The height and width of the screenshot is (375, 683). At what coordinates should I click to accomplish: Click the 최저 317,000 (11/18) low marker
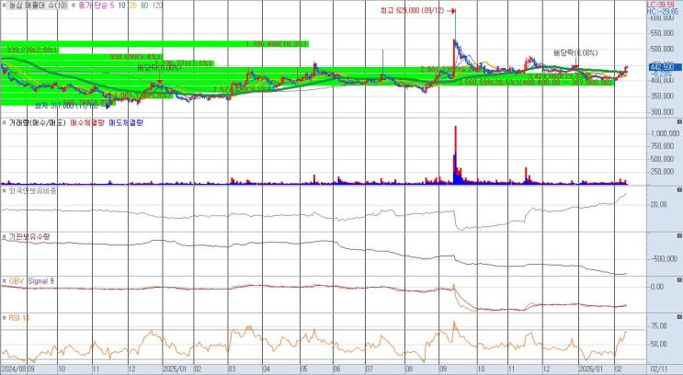pos(73,106)
